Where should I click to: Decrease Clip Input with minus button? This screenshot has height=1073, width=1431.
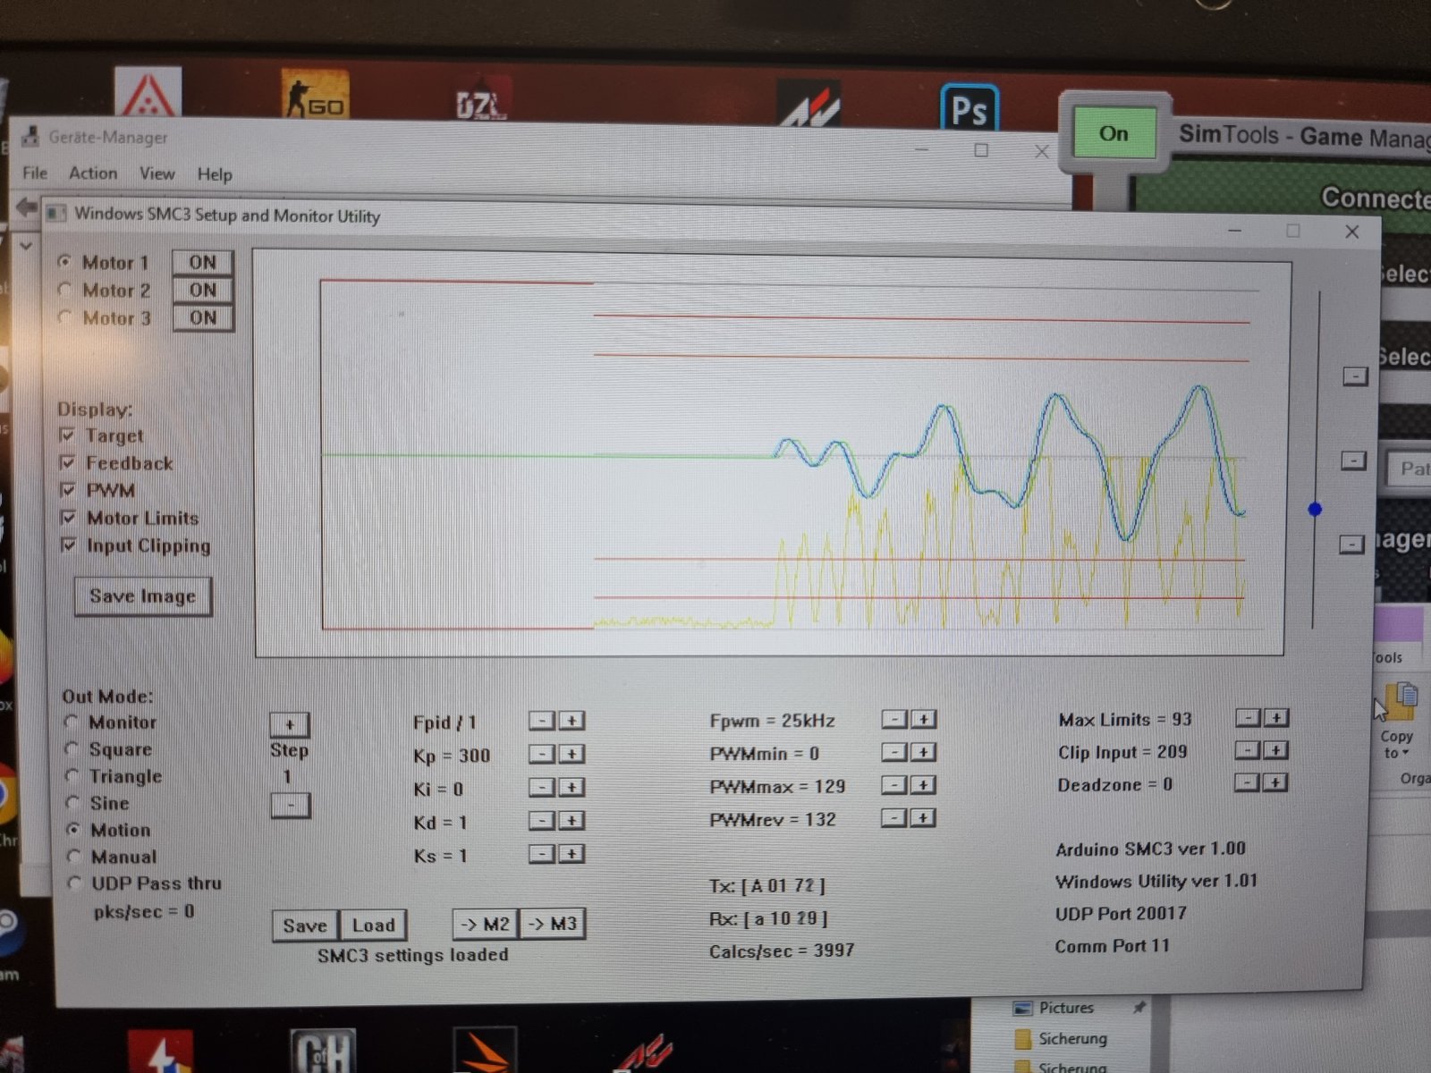coord(1248,750)
